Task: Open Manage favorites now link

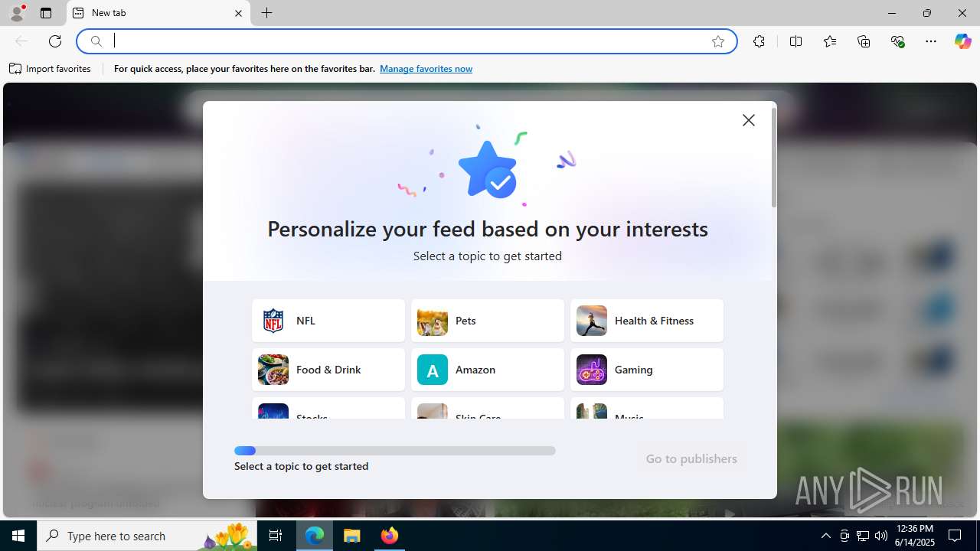Action: pyautogui.click(x=426, y=69)
